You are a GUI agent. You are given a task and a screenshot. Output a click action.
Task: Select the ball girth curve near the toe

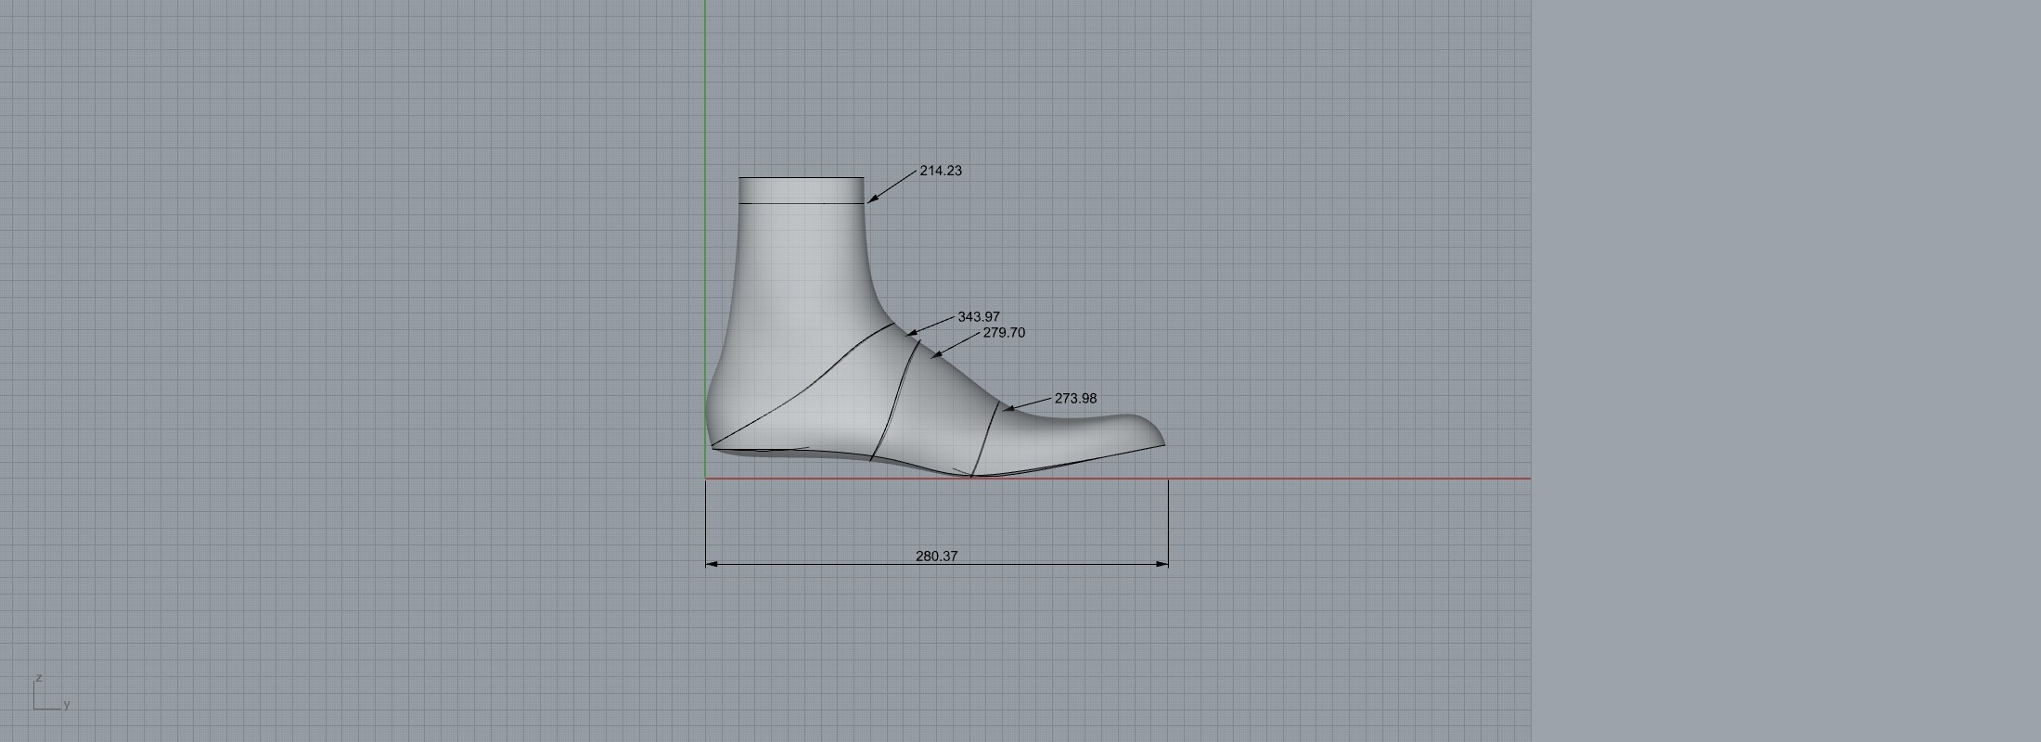[x=986, y=436]
